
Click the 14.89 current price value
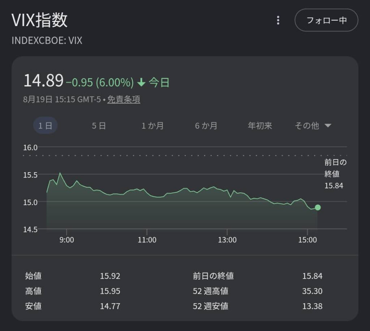tap(43, 81)
